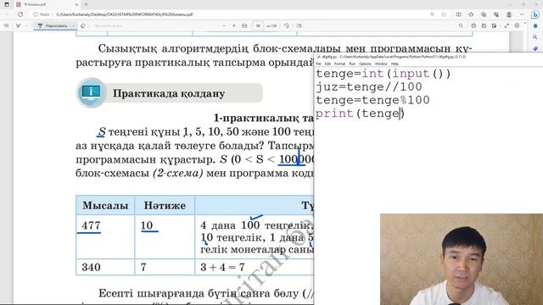The width and height of the screenshot is (543, 305).
Task: Open the Run menu in IDLE
Action: 352,64
